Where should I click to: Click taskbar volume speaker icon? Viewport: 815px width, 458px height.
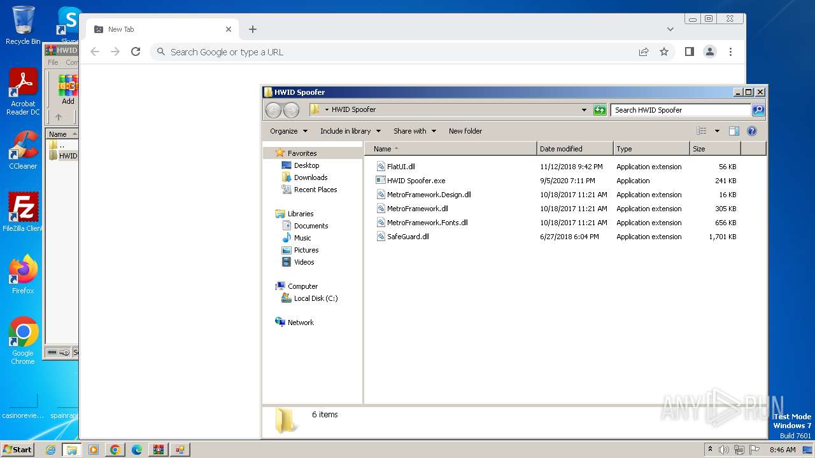[724, 450]
